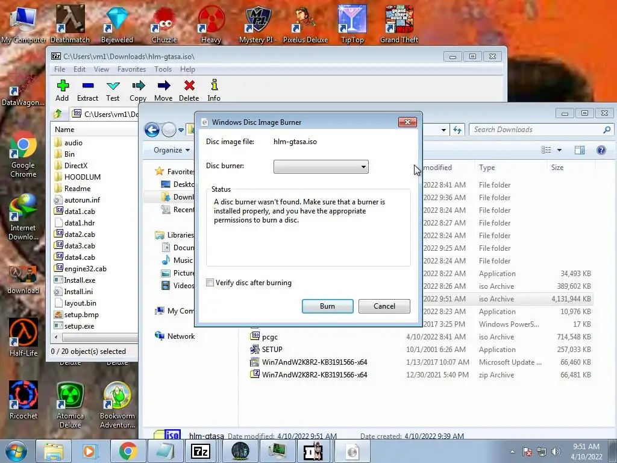Select the Bejeweled desktop icon

117,24
